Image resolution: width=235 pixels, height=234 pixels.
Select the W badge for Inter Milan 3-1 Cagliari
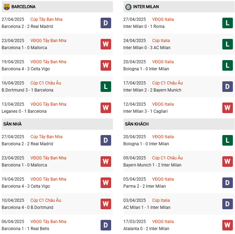point(227,108)
